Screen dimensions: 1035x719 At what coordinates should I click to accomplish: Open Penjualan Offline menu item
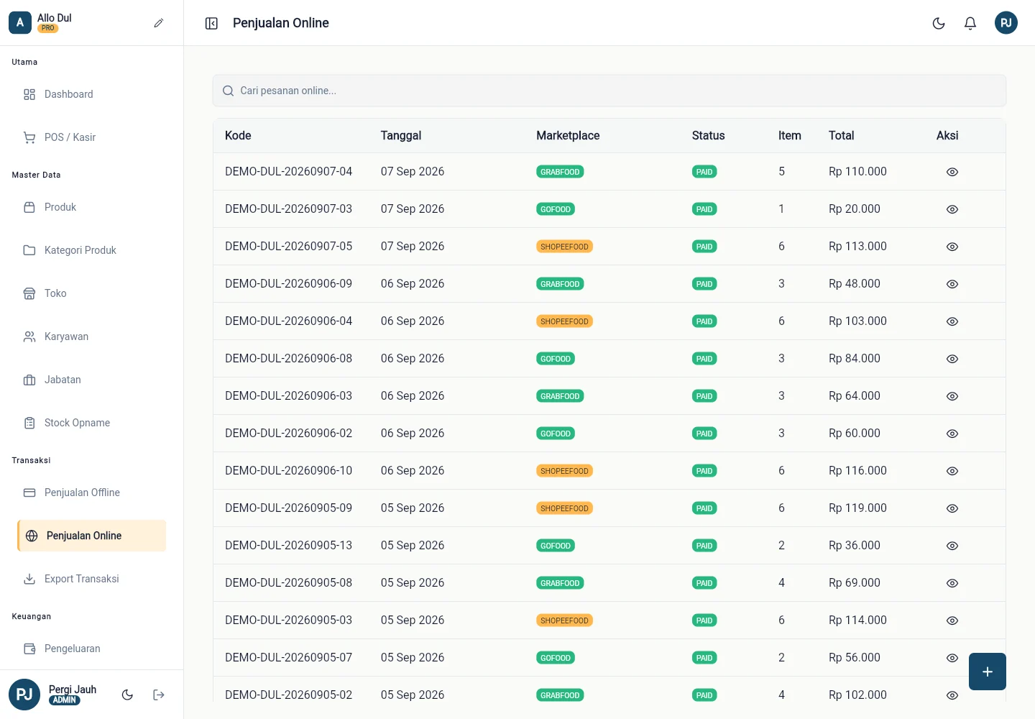click(x=92, y=493)
